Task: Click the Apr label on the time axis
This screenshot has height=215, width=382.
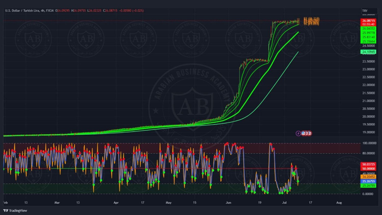Action: coord(116,203)
